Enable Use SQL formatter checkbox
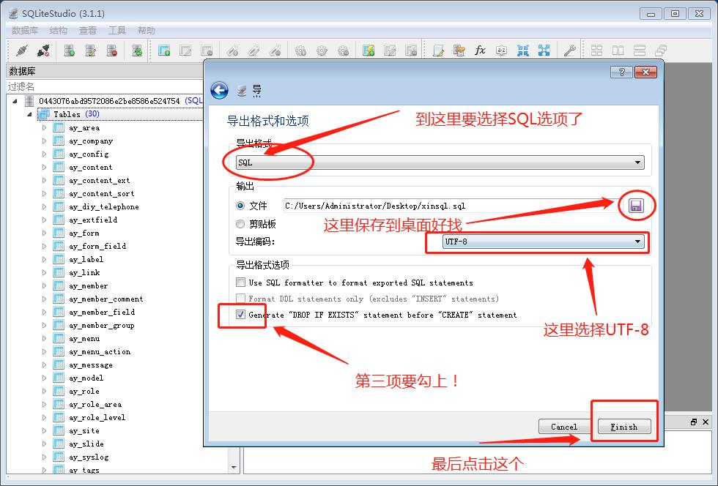The width and height of the screenshot is (718, 486). coord(240,283)
